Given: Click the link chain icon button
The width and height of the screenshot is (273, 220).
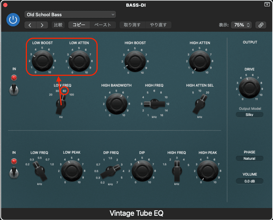Looking at the screenshot, I should click(261, 25).
